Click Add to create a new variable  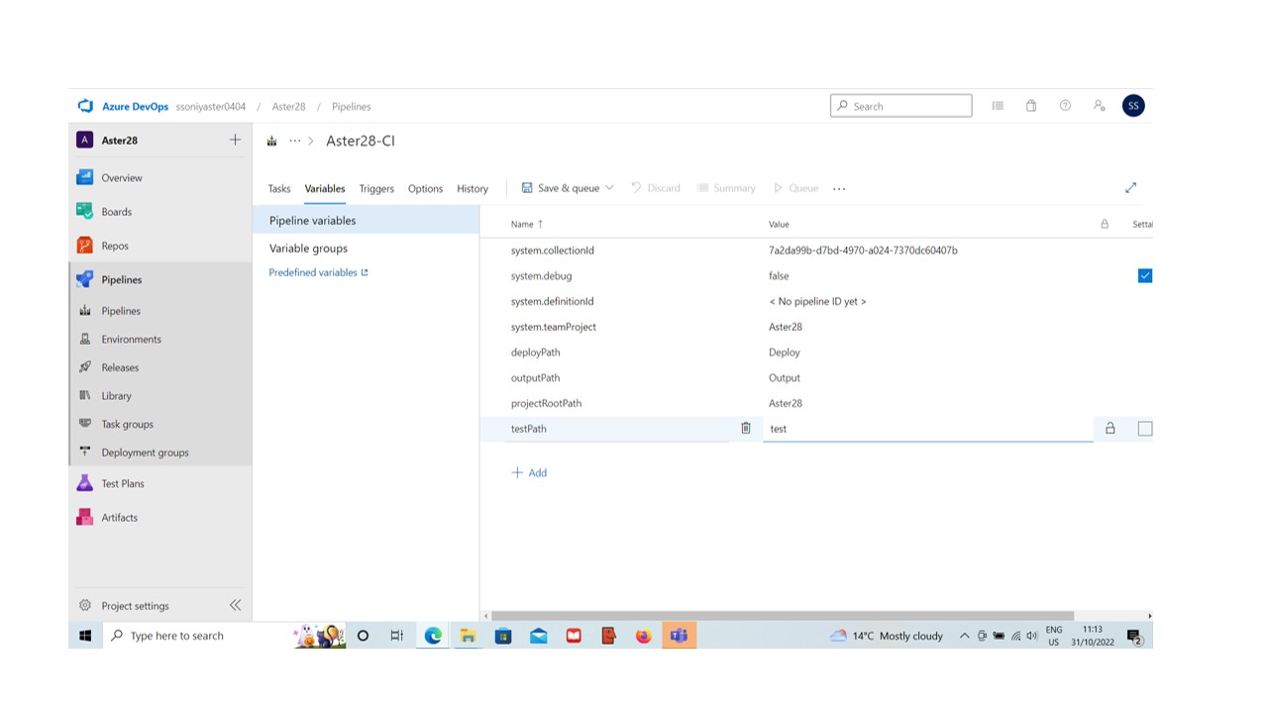[x=529, y=472]
